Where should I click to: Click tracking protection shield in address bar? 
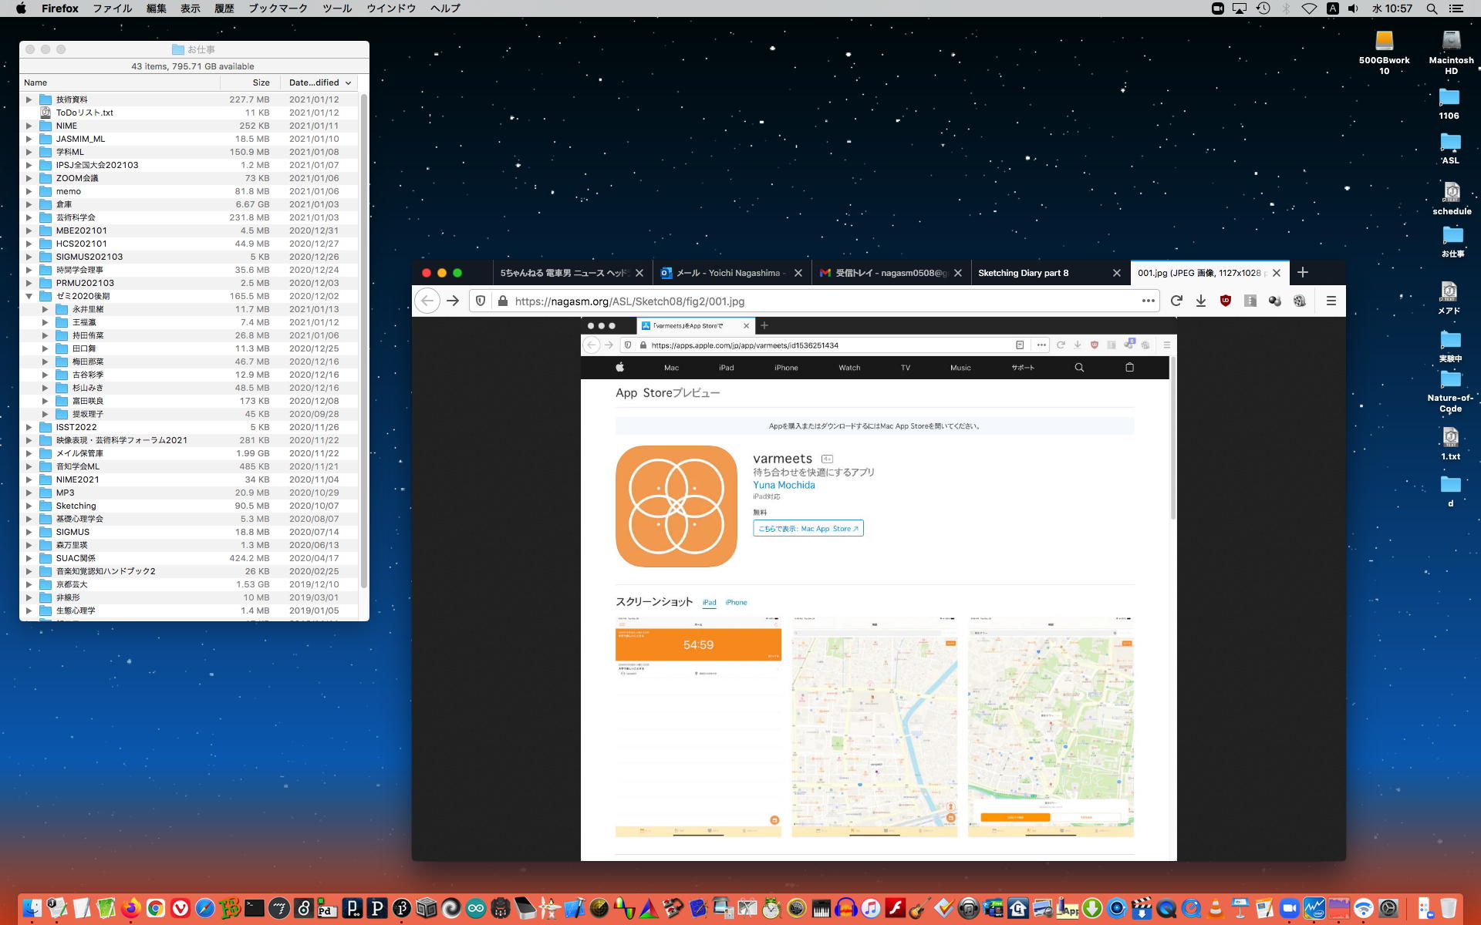(x=481, y=301)
